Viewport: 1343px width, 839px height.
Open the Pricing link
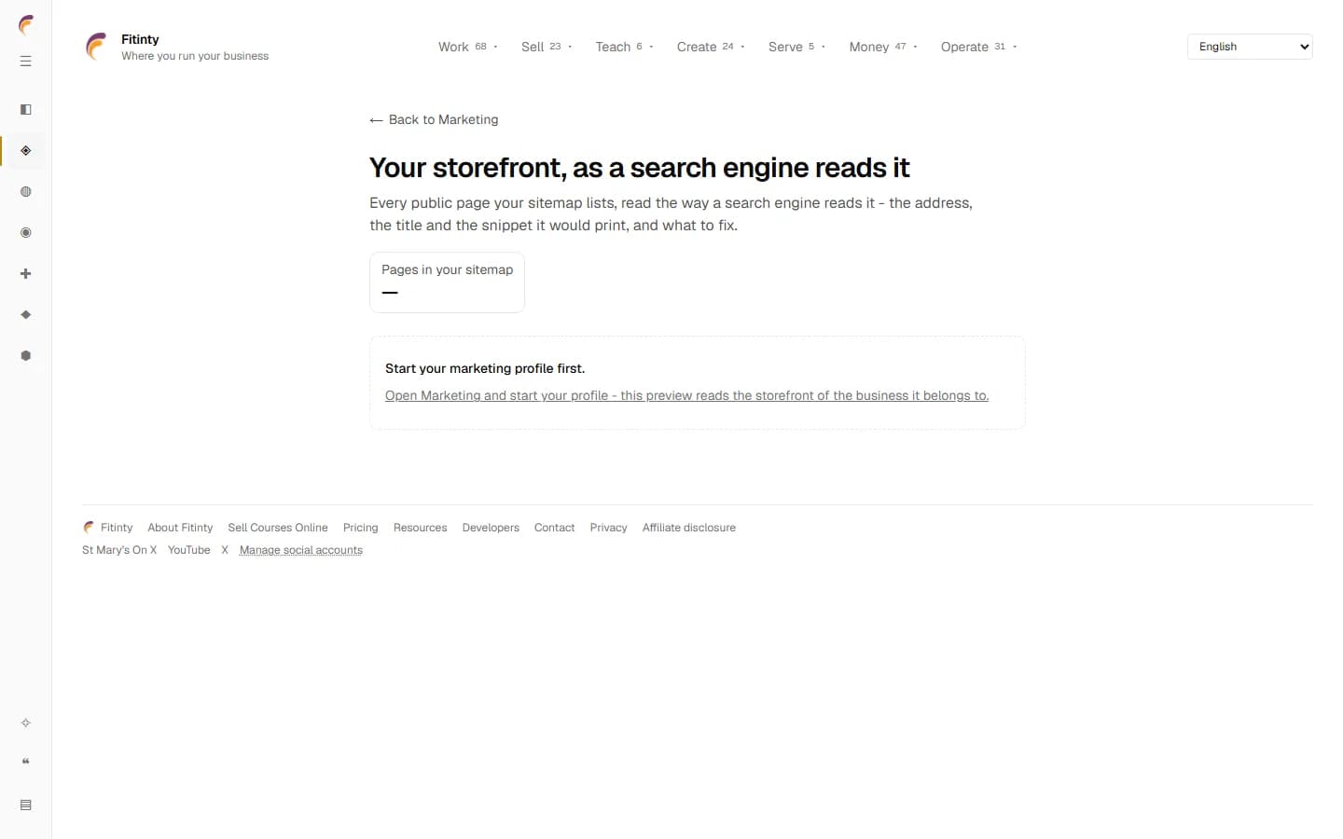point(361,528)
